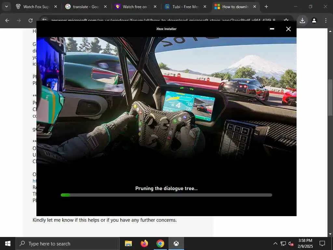Open the Chrome profile menu

point(314,21)
